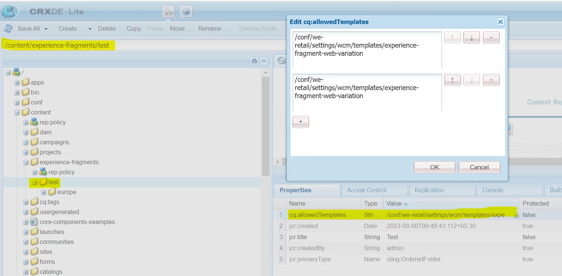Click the CRXDE Lite logo icon
This screenshot has width=562, height=276.
10,11
